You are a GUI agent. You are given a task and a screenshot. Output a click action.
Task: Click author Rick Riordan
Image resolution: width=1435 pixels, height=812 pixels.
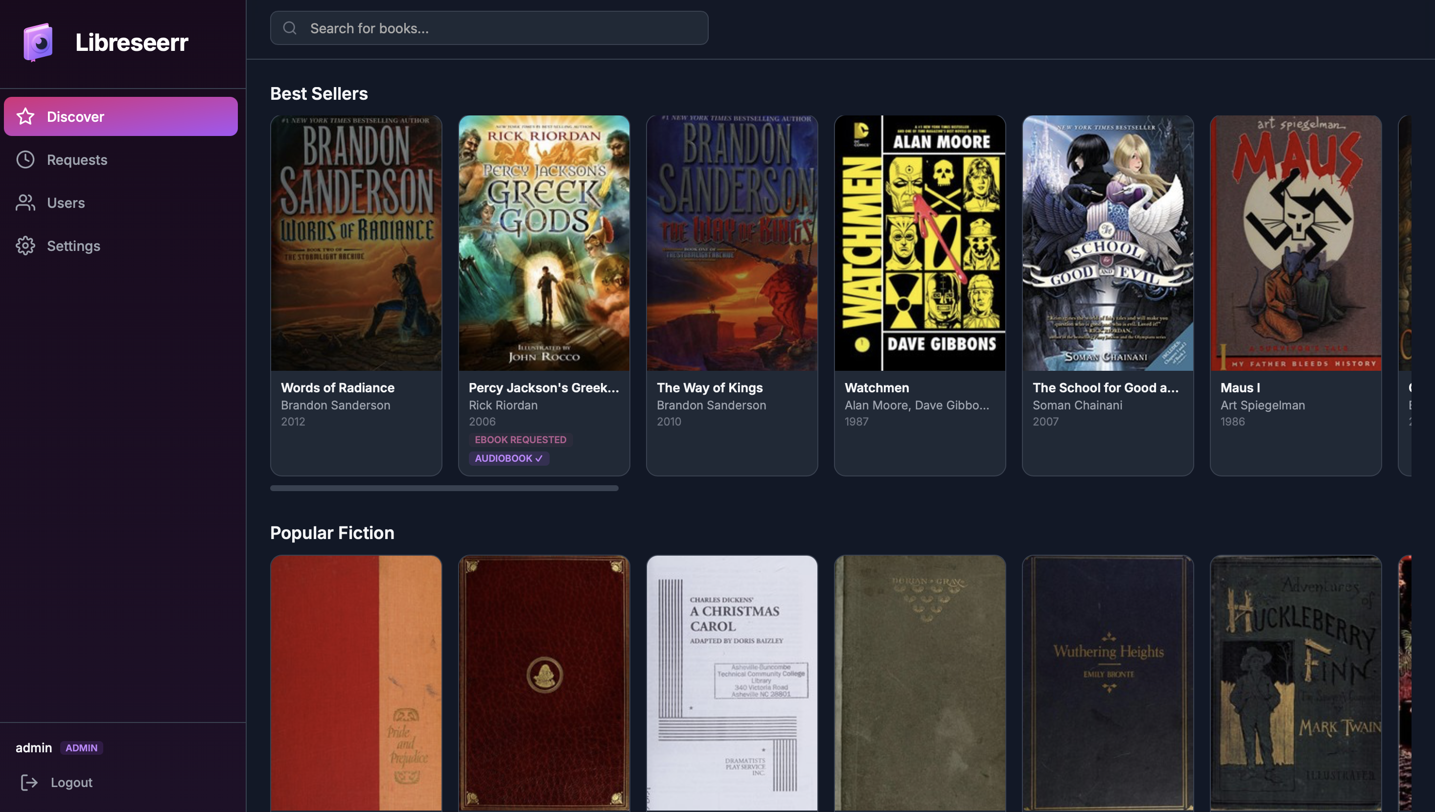tap(503, 406)
